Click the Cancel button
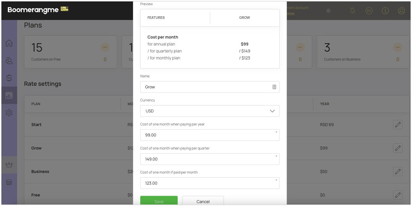This screenshot has width=412, height=206. 203,201
